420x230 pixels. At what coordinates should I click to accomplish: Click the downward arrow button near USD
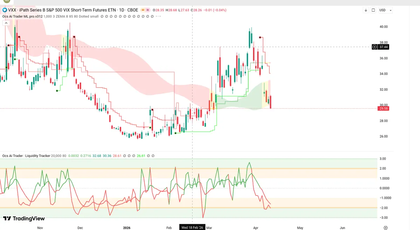(366, 10)
